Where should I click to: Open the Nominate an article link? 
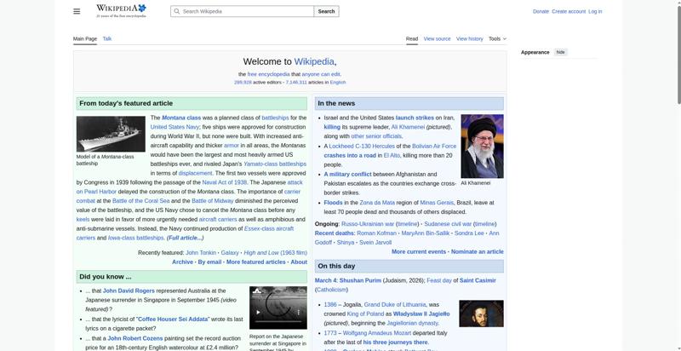[477, 252]
